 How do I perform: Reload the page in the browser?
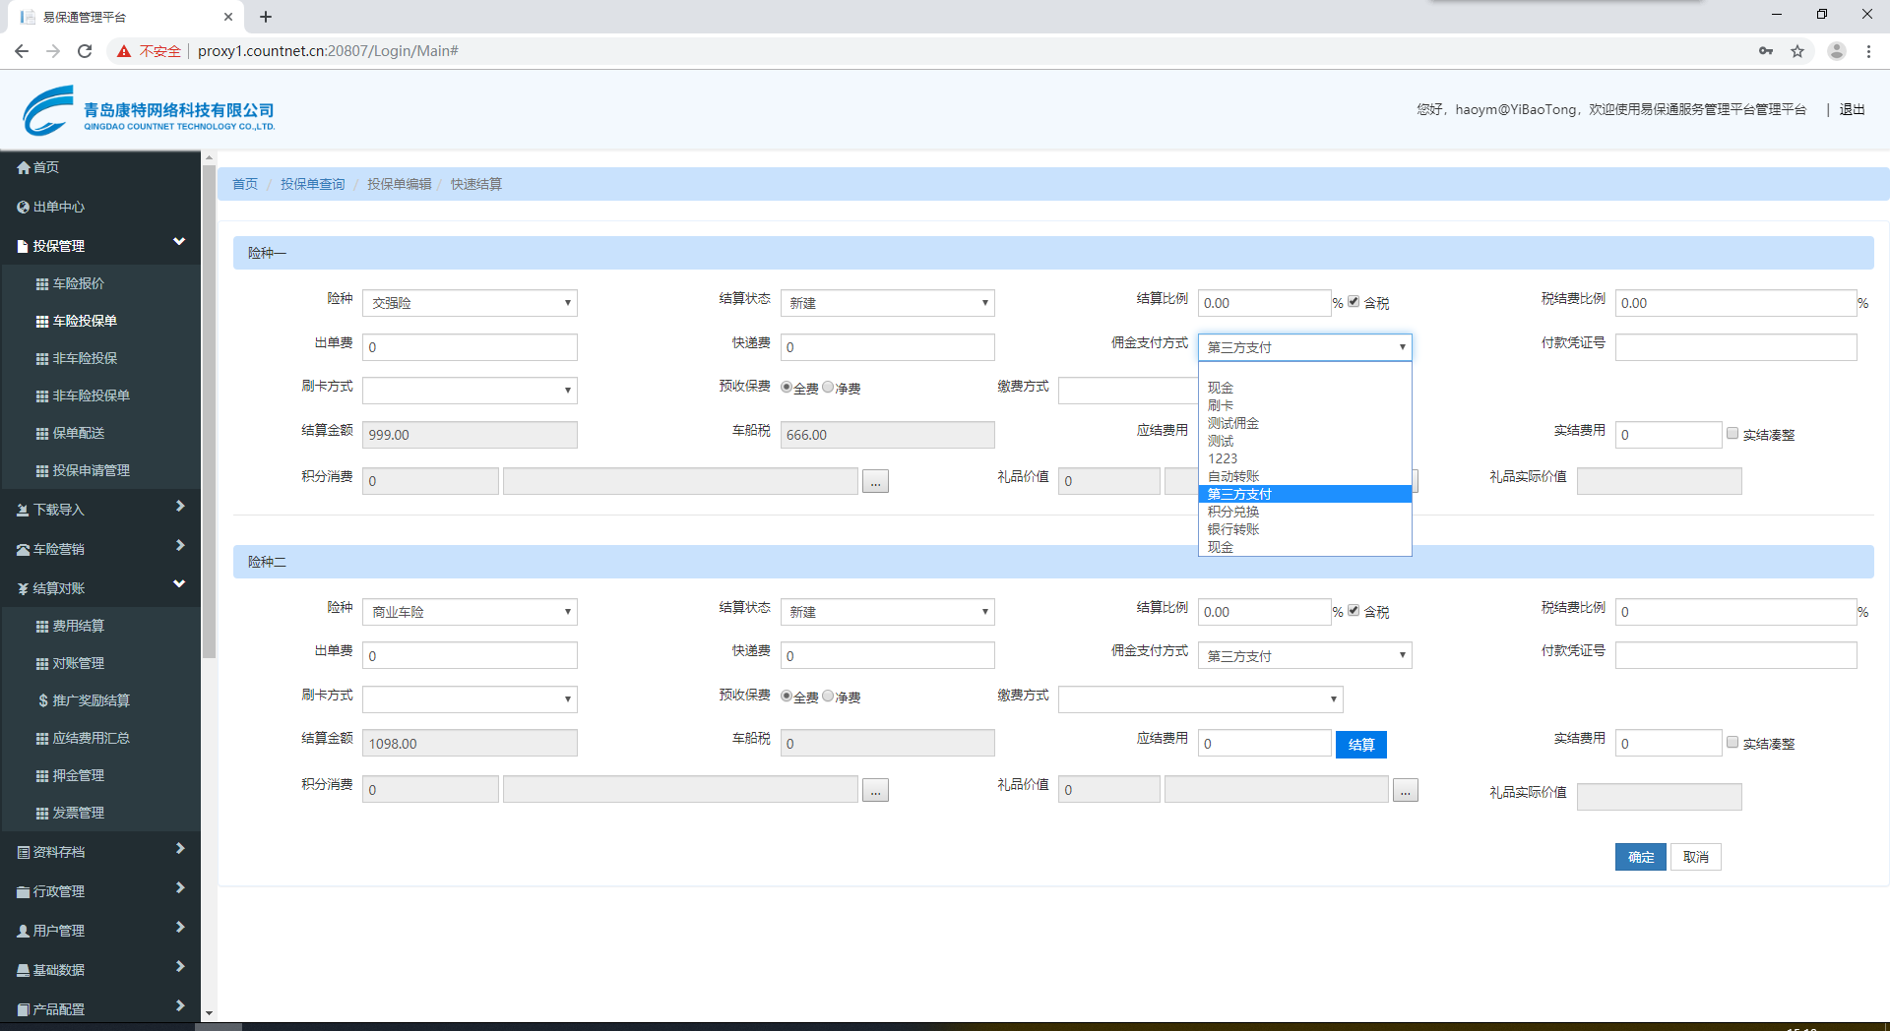[85, 51]
